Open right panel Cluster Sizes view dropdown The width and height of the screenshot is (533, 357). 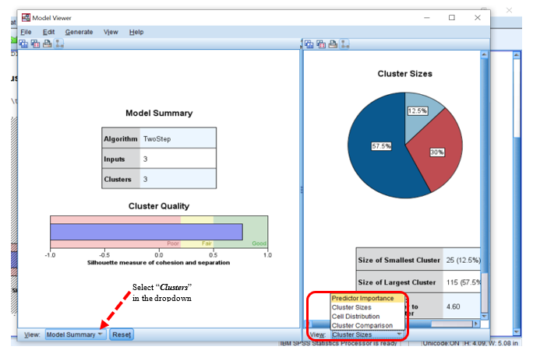pos(367,334)
